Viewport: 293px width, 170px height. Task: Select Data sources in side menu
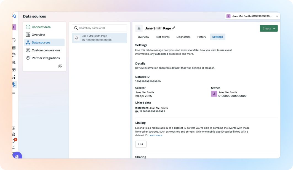tap(44, 42)
